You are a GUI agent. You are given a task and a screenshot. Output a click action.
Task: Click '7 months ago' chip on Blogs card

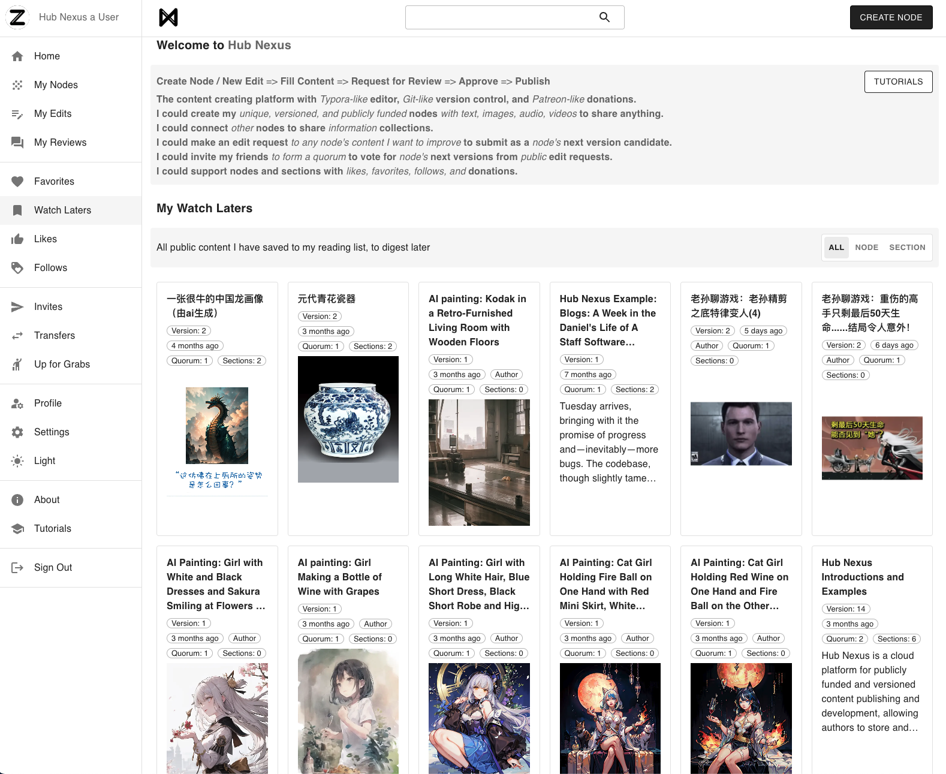(x=588, y=375)
